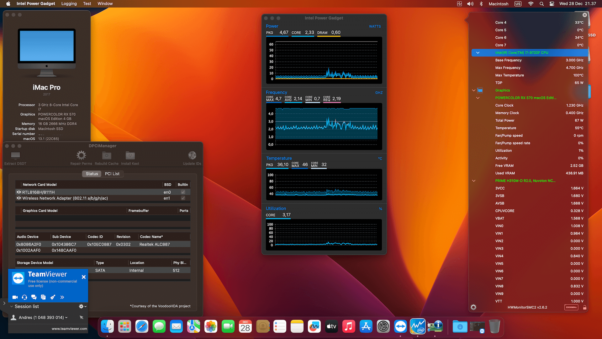Expand more TeamViewer tools double-chevron
Viewport: 602px width, 339px height.
pos(62,297)
